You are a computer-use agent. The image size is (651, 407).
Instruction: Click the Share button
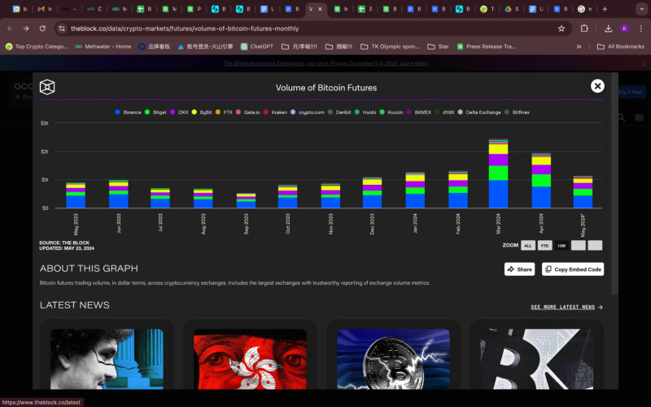coord(519,269)
